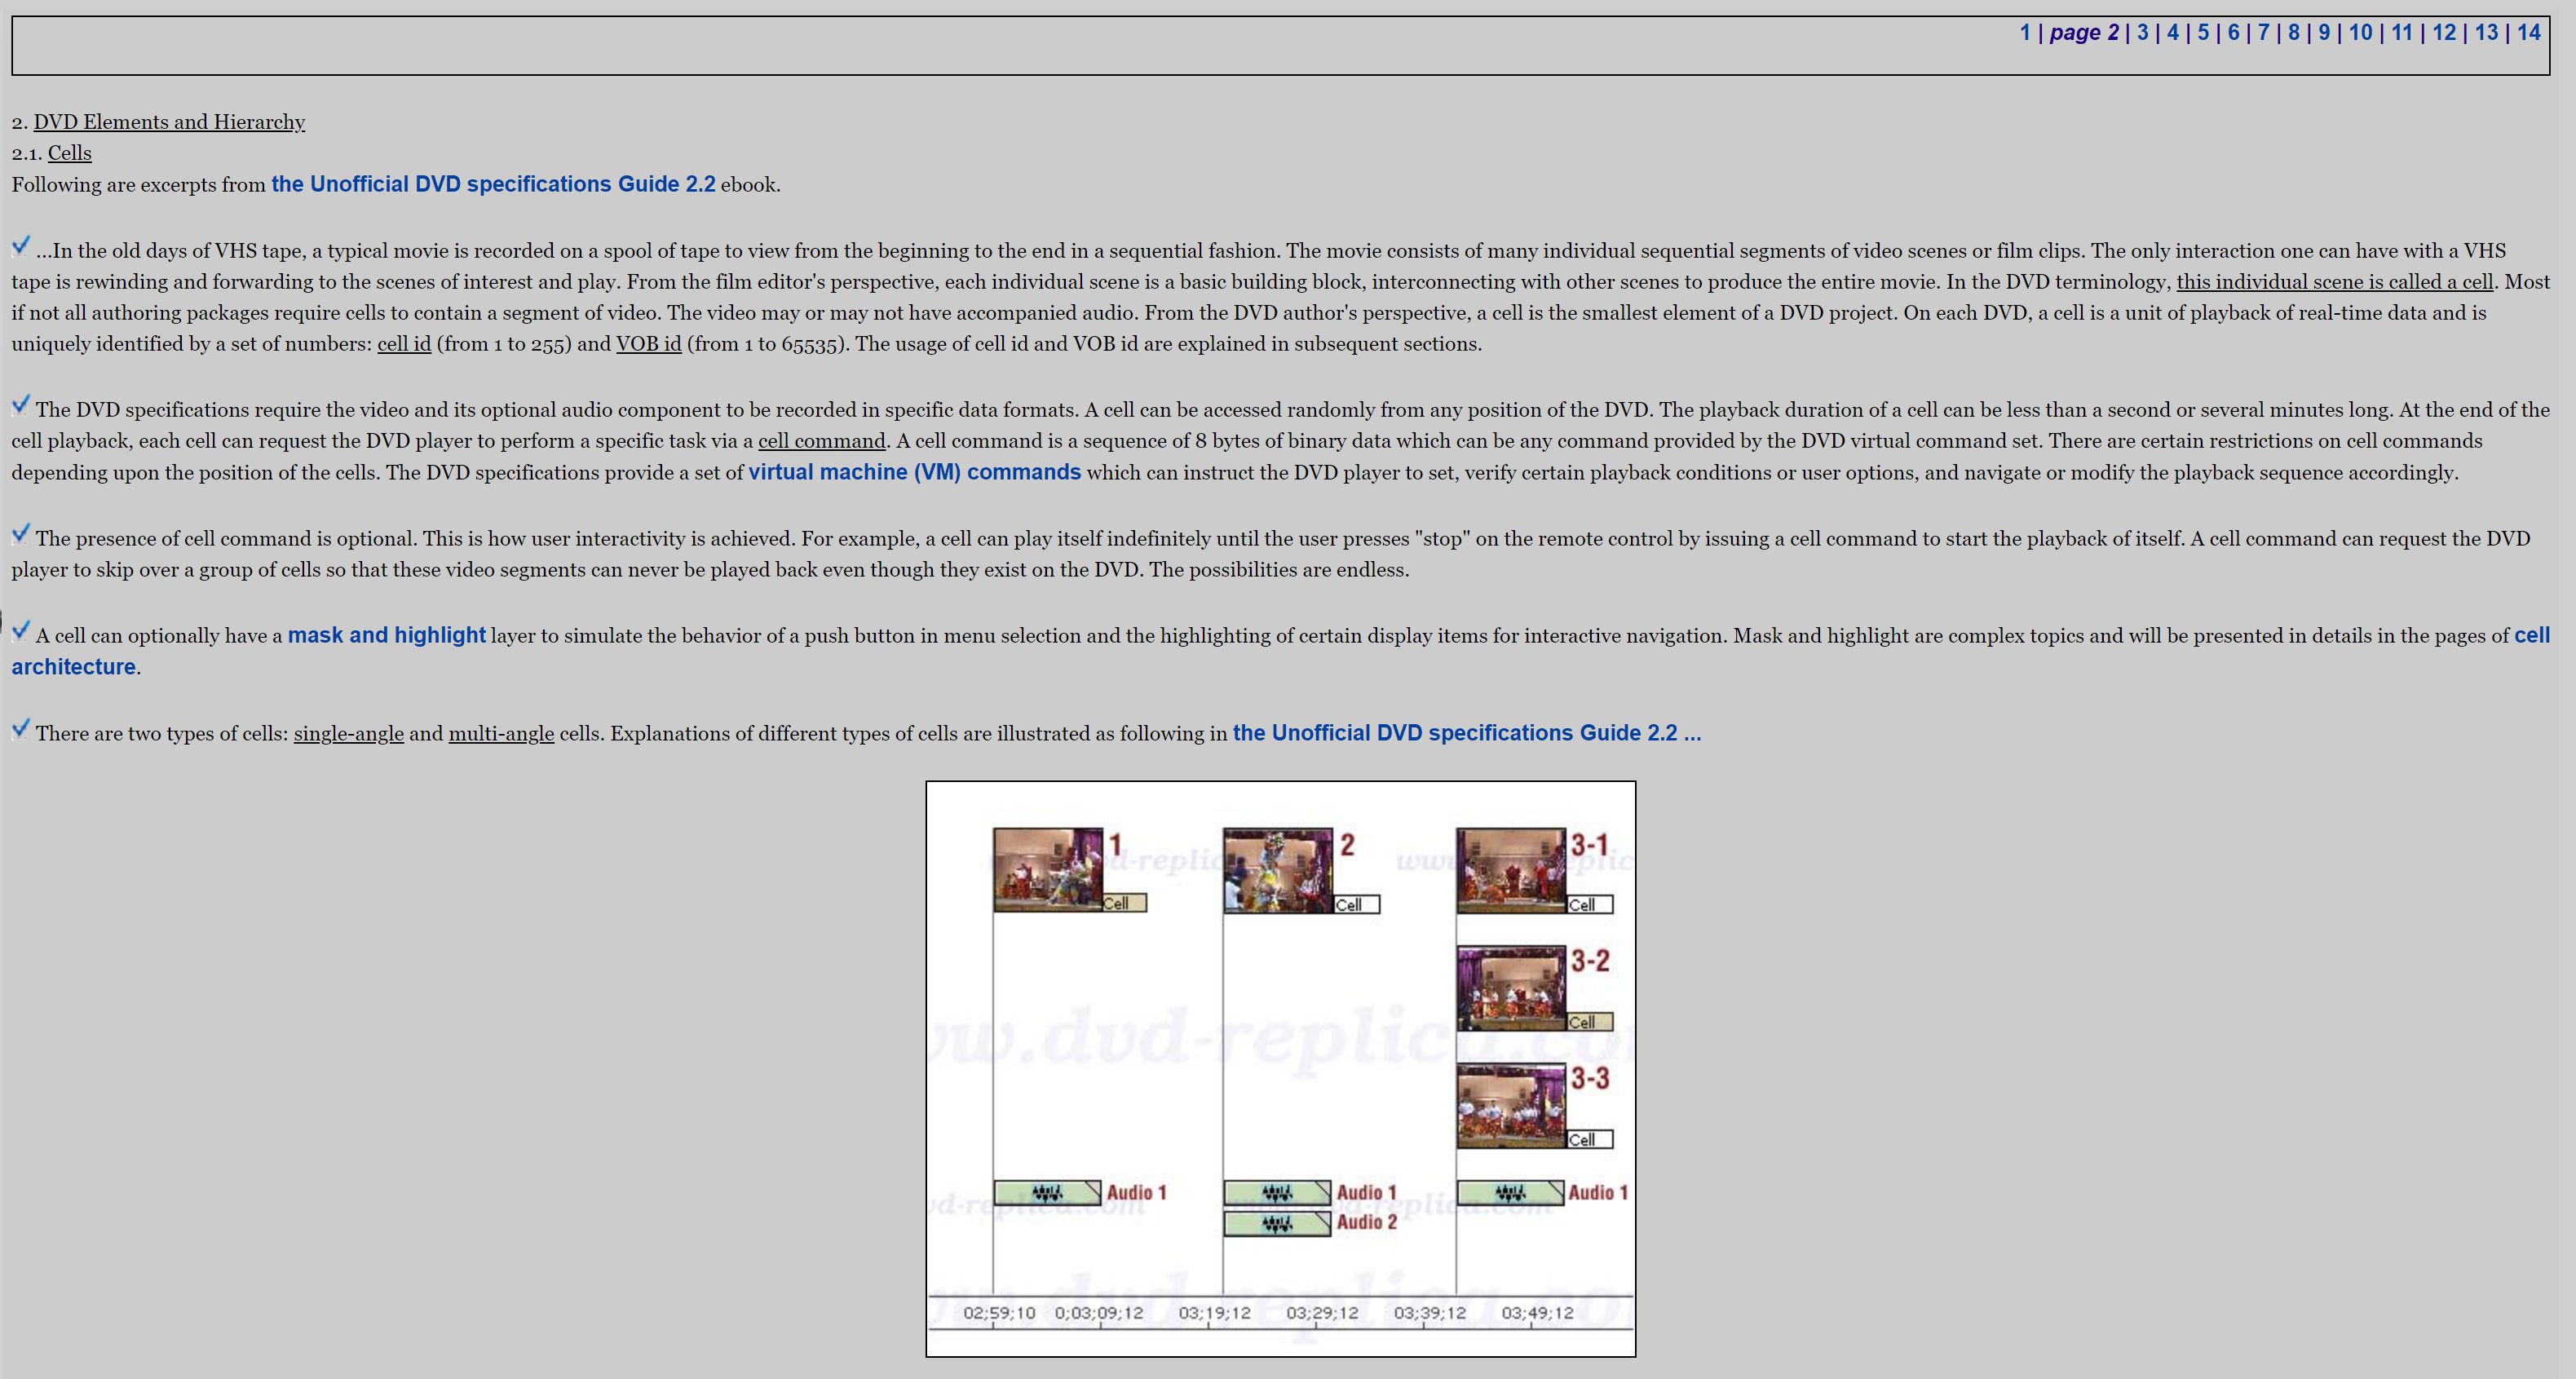This screenshot has width=2576, height=1379.
Task: Go to page 11
Action: [2402, 32]
